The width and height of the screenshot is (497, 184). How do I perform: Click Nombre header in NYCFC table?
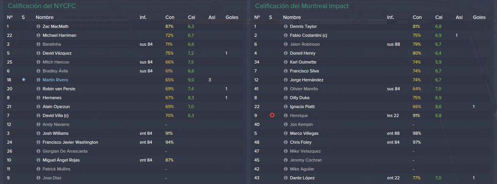[45, 17]
